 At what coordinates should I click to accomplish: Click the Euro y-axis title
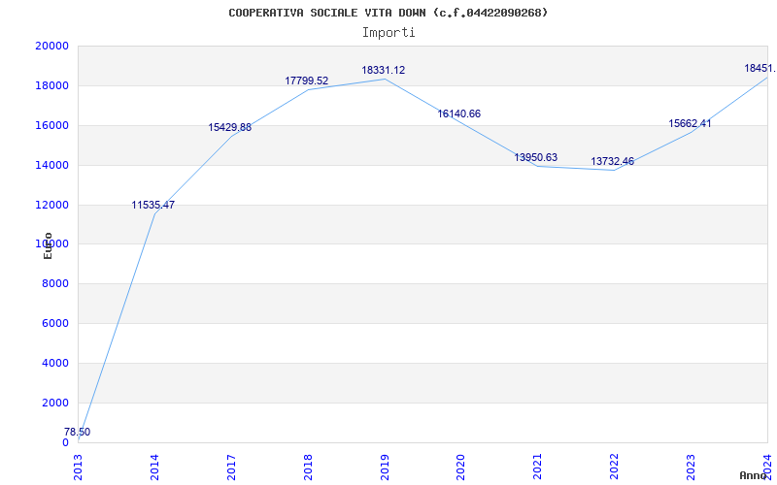48,245
